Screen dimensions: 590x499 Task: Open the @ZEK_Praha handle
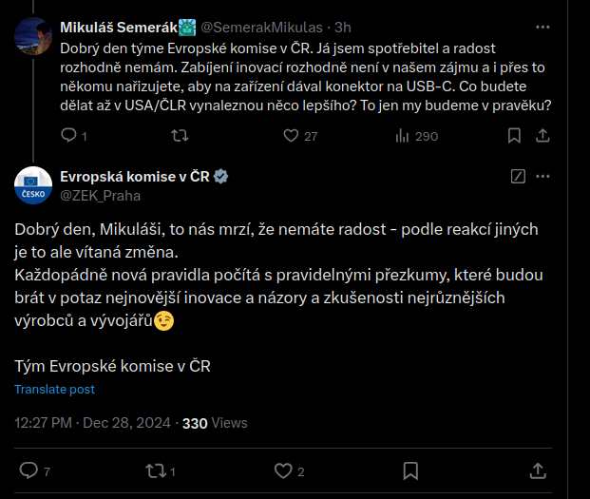coord(100,196)
